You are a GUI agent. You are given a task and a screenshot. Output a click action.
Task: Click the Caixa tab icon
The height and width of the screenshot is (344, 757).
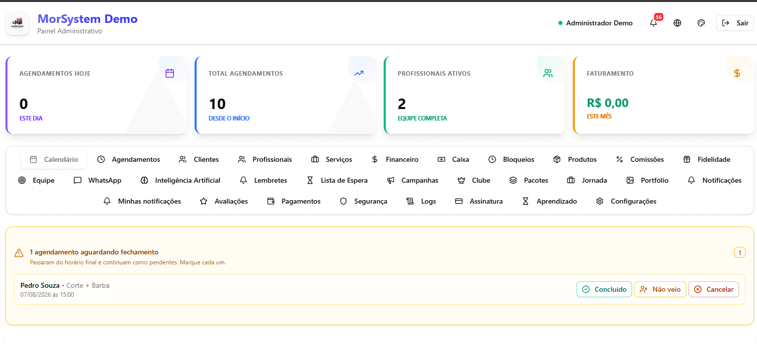click(441, 159)
